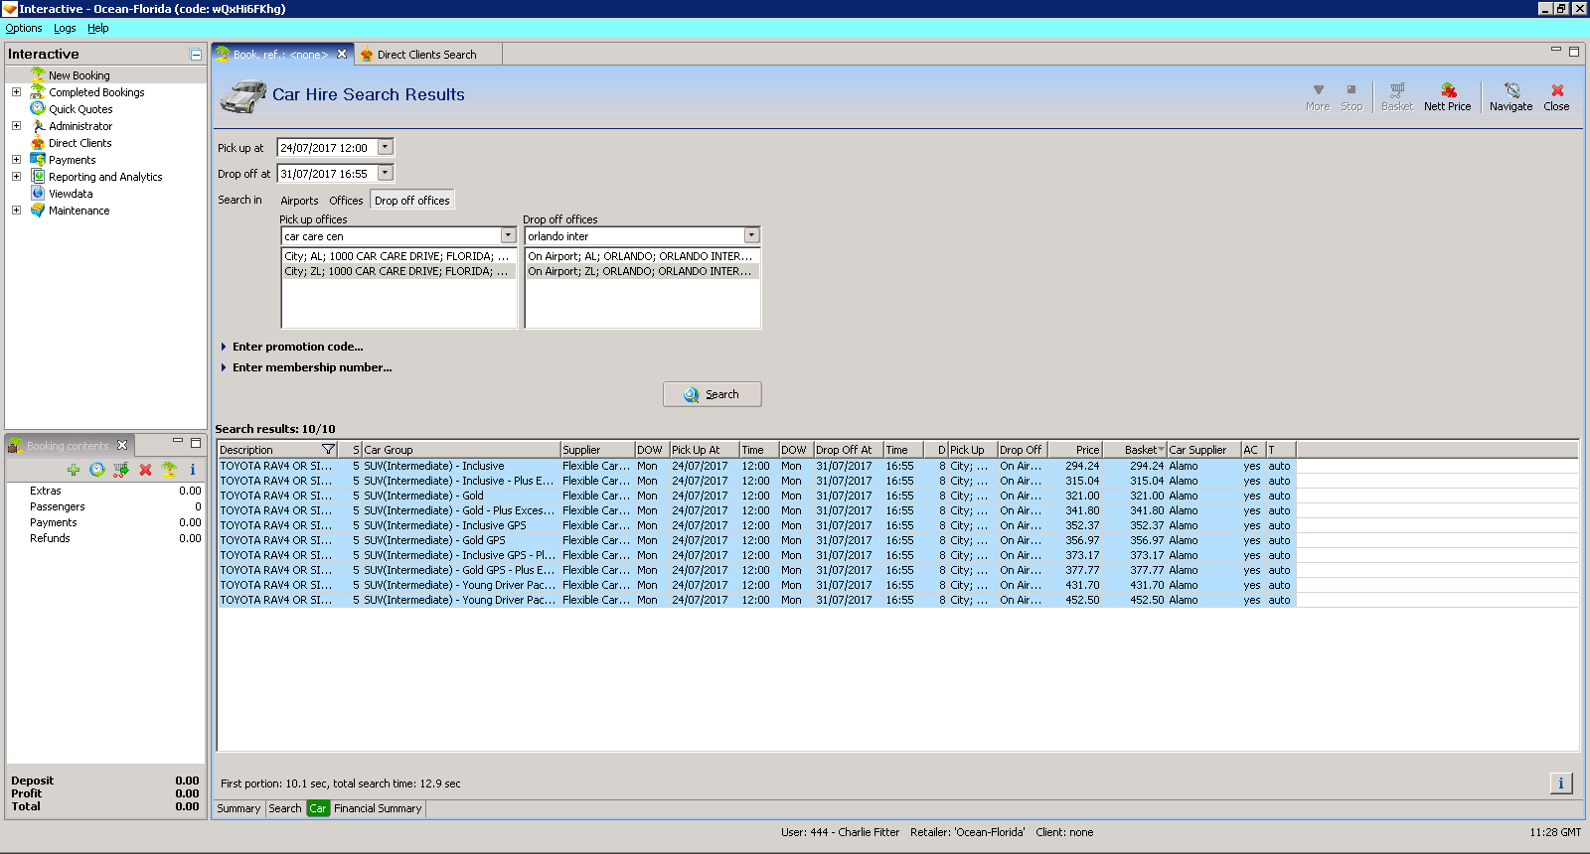Toggle the Airports search option
1590x854 pixels.
pos(299,201)
